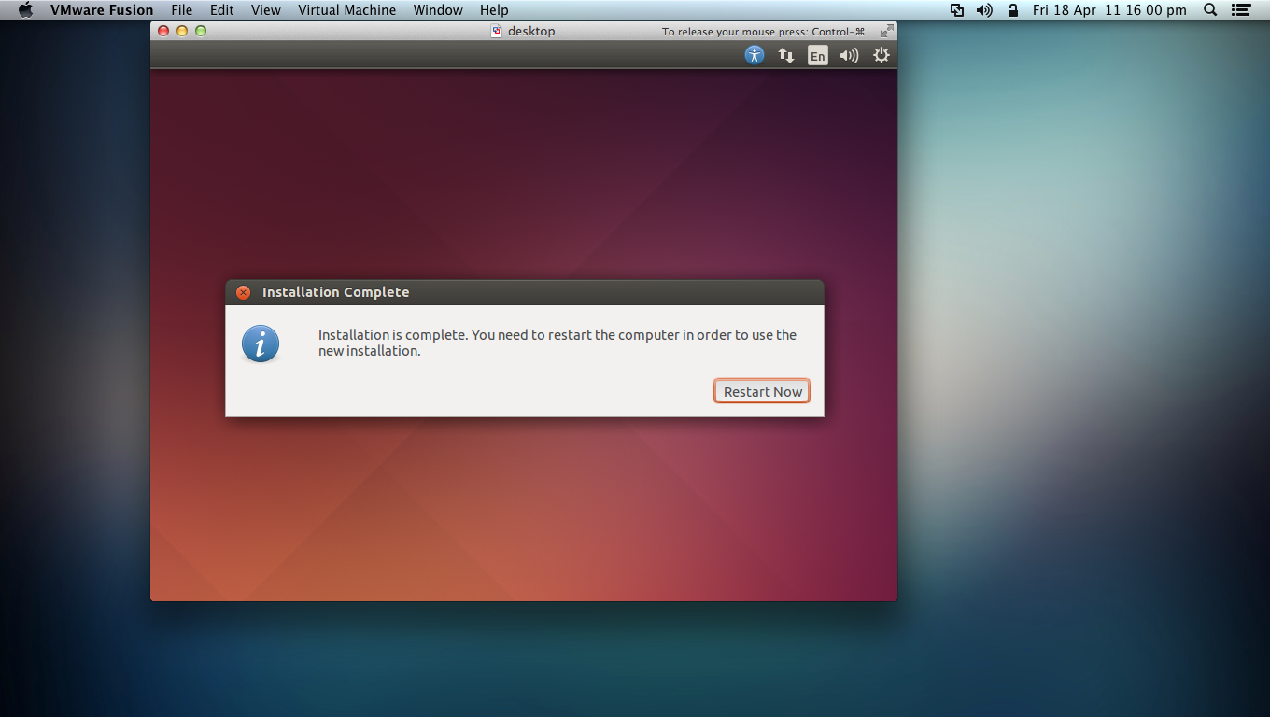Minimize the desktop VM window
This screenshot has width=1270, height=717.
click(182, 31)
